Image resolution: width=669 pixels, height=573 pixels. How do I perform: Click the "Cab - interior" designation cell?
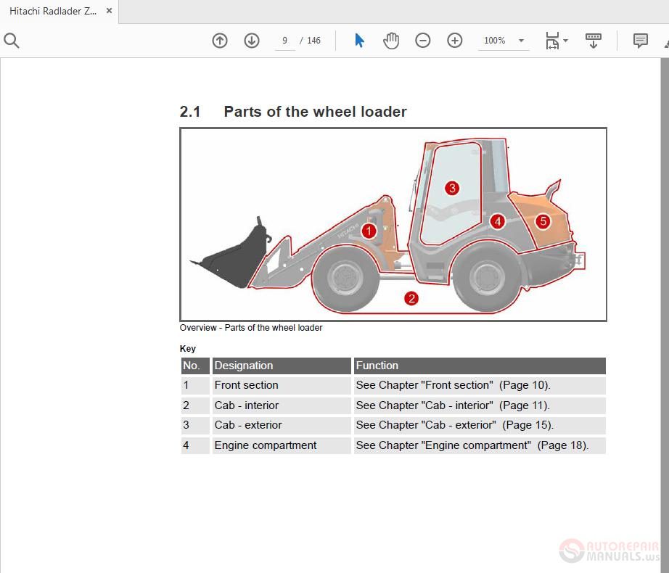click(282, 405)
